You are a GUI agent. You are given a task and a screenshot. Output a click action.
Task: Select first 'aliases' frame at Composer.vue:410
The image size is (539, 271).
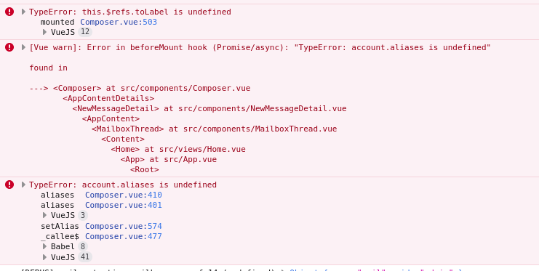(57, 195)
